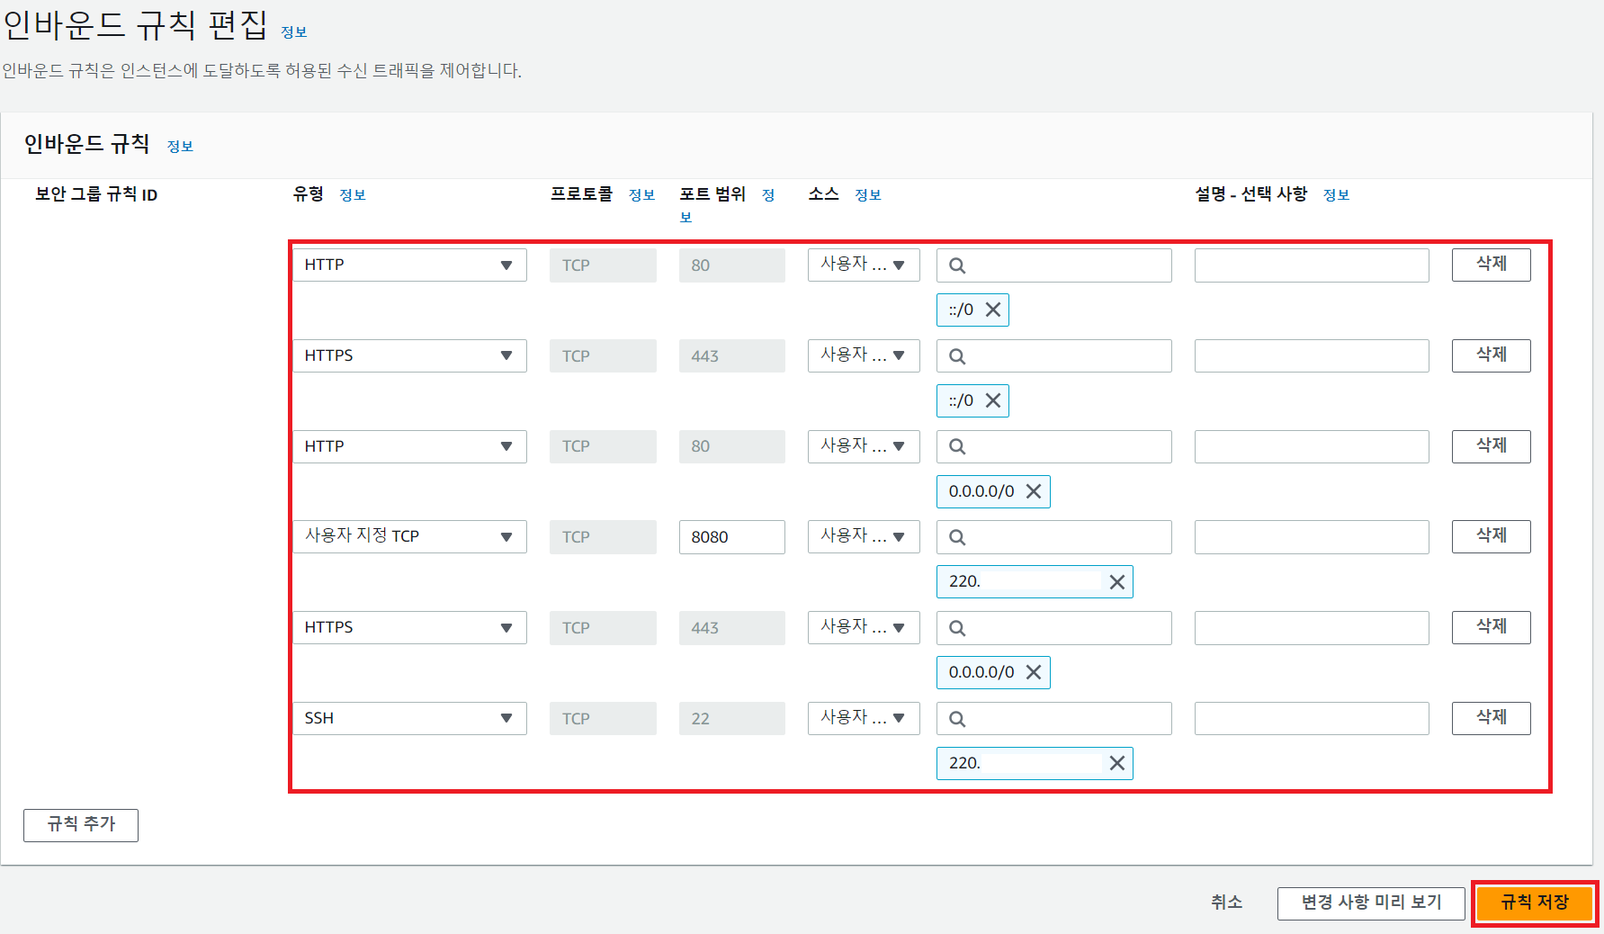Click description field of the 8080 rule
This screenshot has width=1604, height=934.
coord(1312,536)
